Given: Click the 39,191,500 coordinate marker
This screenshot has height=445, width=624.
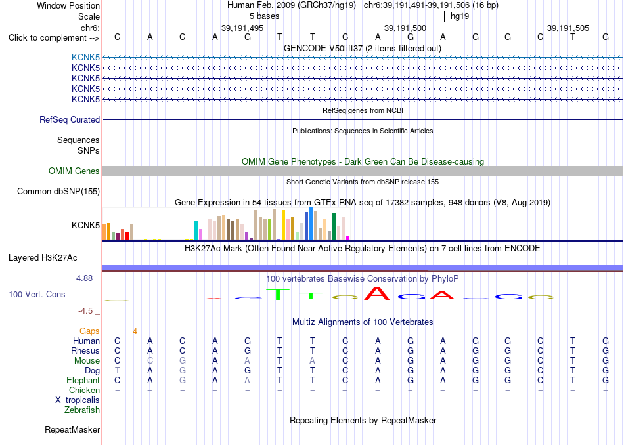Looking at the screenshot, I should click(405, 28).
